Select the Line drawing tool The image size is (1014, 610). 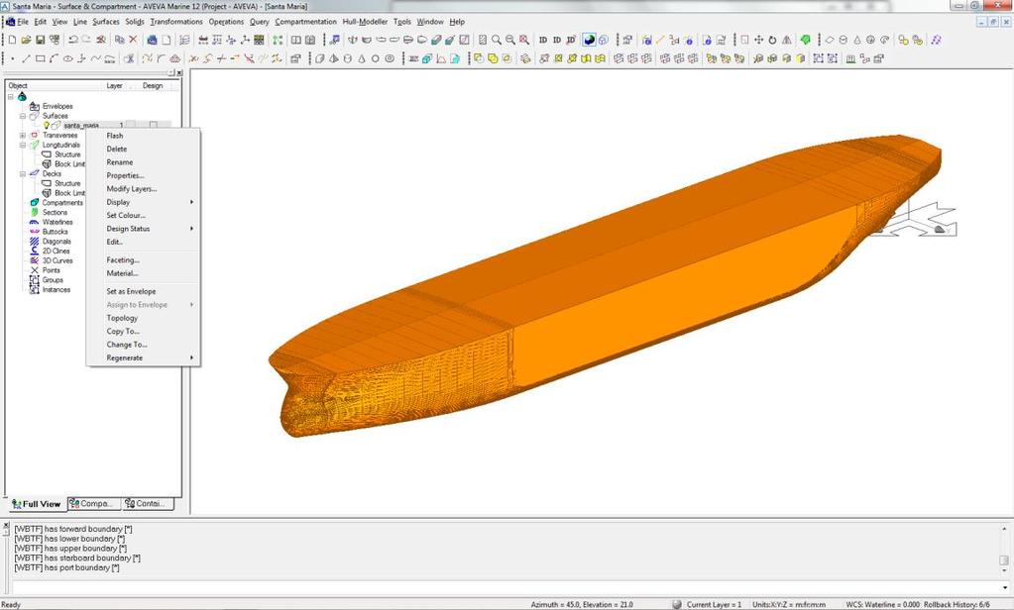coord(26,58)
